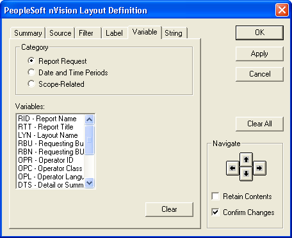Click the Clear All button

pos(259,124)
